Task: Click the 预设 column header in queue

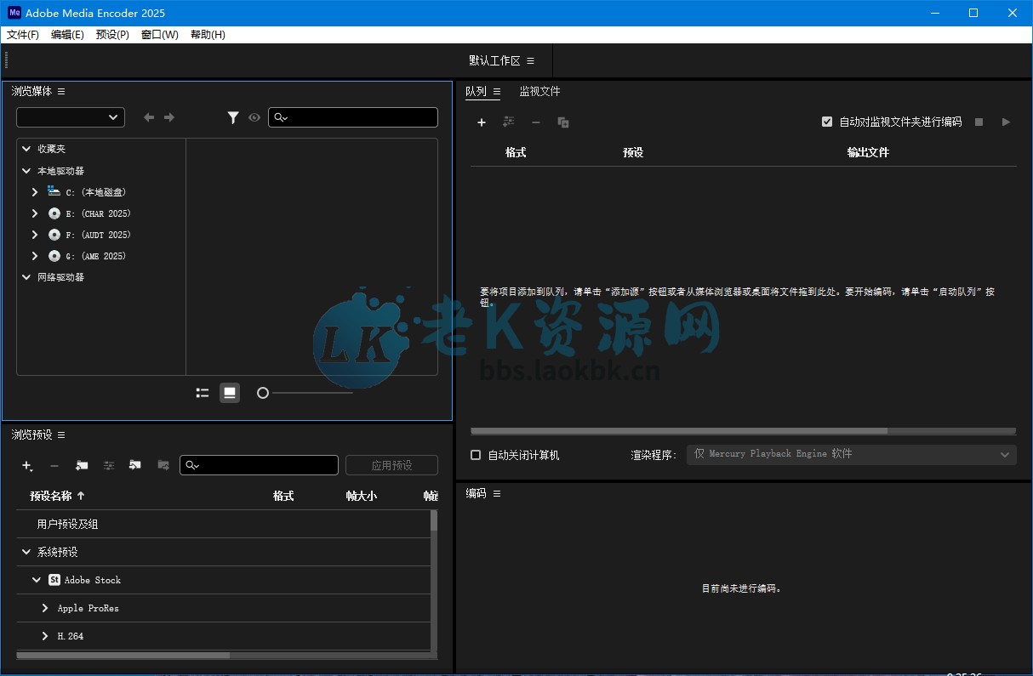Action: click(x=633, y=152)
